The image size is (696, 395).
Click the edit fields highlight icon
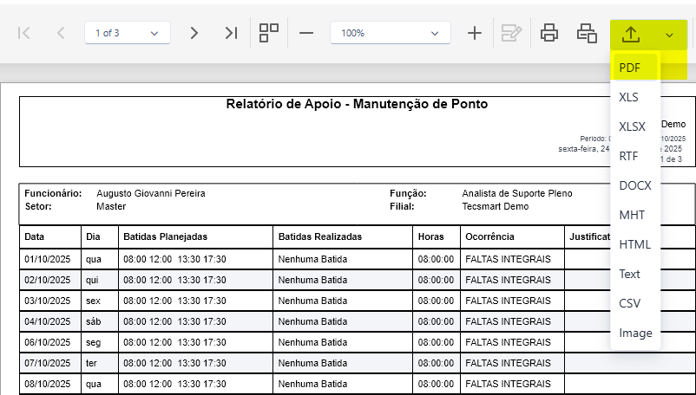511,33
